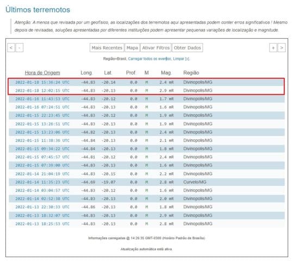The image size is (293, 261).
Task: Click the minus '-' button
Action: click(x=20, y=48)
